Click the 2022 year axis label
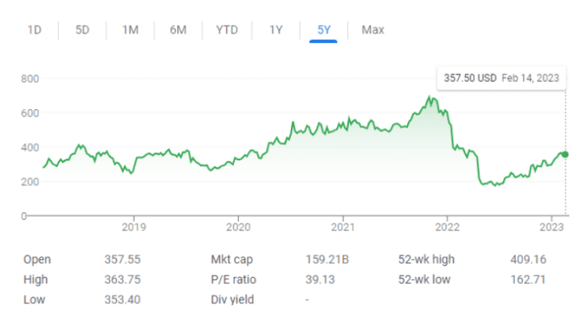Viewport: 579px width, 326px height. [448, 227]
